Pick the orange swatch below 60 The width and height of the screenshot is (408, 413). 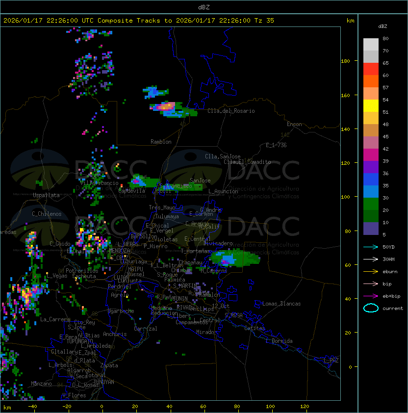tap(371, 81)
